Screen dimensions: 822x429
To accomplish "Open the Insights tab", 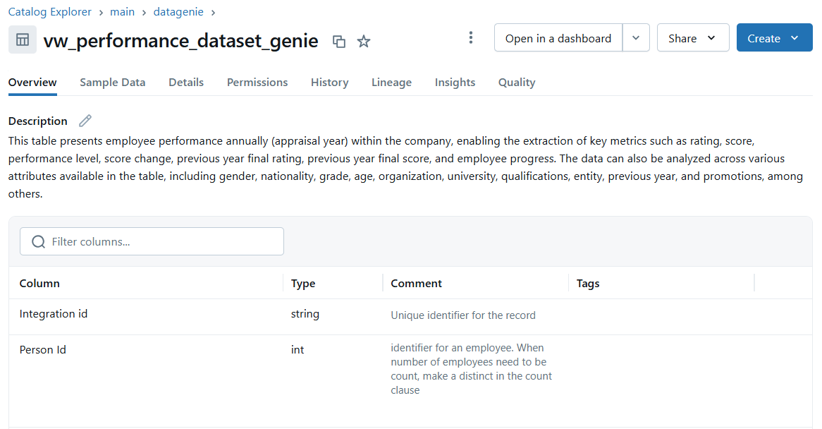I will pyautogui.click(x=455, y=83).
